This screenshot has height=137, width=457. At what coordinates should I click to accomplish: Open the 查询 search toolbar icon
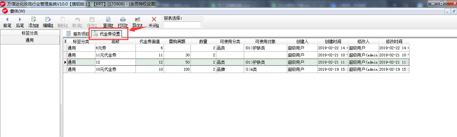click(x=108, y=20)
